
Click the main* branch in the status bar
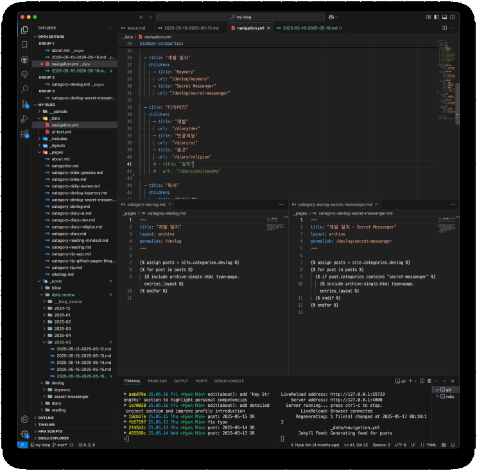point(60,445)
